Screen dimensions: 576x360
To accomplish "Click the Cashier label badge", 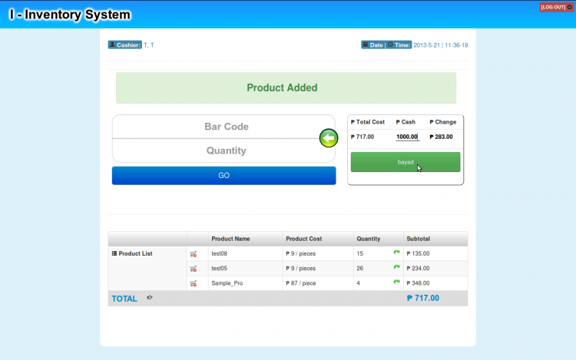I will pos(125,45).
